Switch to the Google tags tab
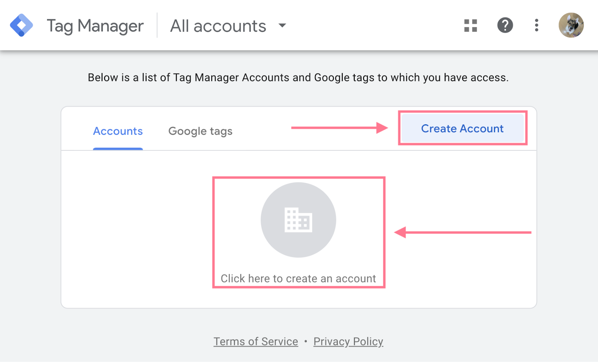This screenshot has width=598, height=362. point(200,131)
